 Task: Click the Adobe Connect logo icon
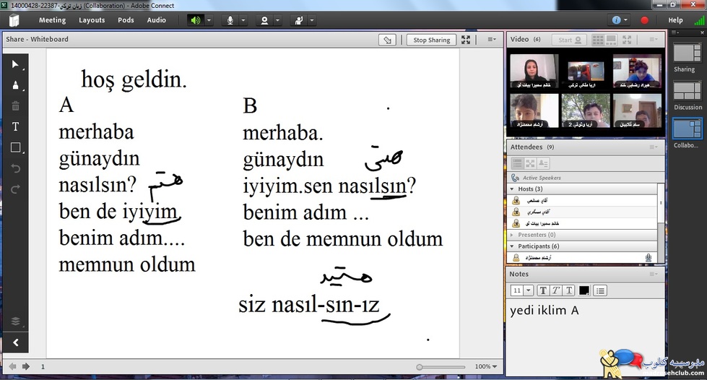(x=14, y=20)
